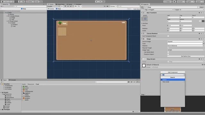Viewport: 205px width, 115px height.
Task: Select the Hand tool in toolbar
Action: (2, 2)
